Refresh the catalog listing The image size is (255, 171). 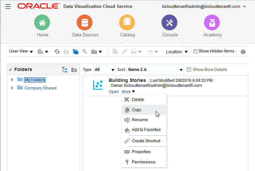pos(57,51)
